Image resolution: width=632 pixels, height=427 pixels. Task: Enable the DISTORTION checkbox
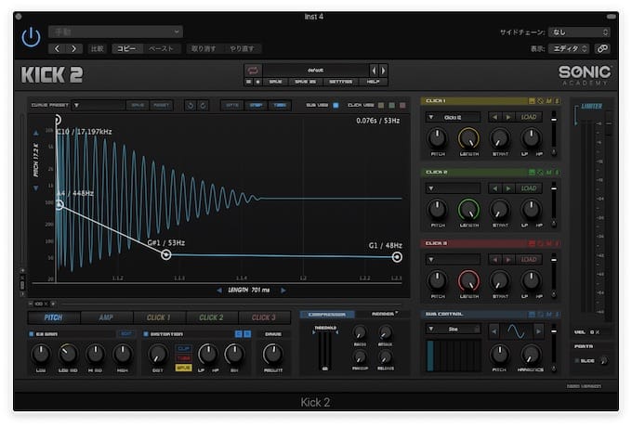click(146, 334)
